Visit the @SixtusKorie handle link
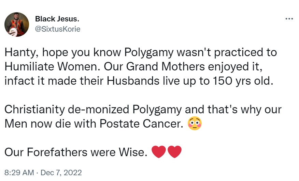299x181 pixels. tap(58, 29)
